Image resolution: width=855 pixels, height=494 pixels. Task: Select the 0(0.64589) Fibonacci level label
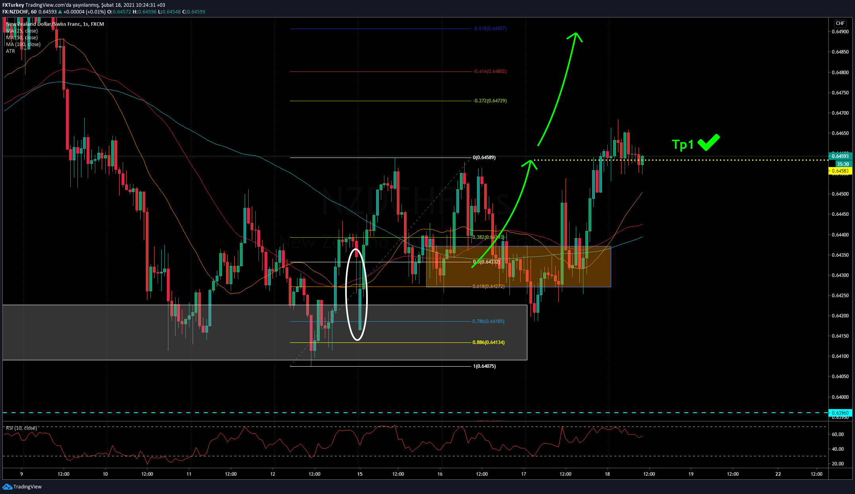pos(484,158)
